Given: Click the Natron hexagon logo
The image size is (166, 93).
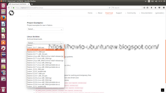Looking at the screenshot, I should [x=11, y=13].
